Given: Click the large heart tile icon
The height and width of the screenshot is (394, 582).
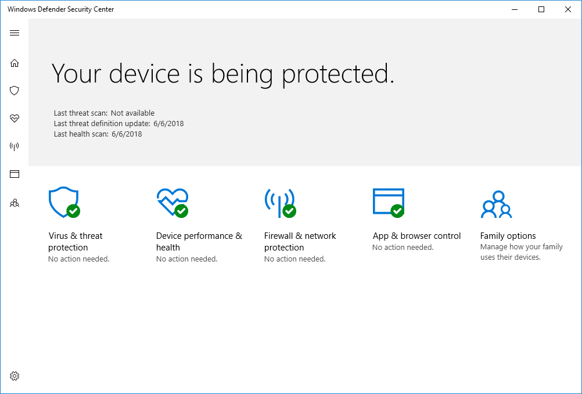Looking at the screenshot, I should point(172,202).
